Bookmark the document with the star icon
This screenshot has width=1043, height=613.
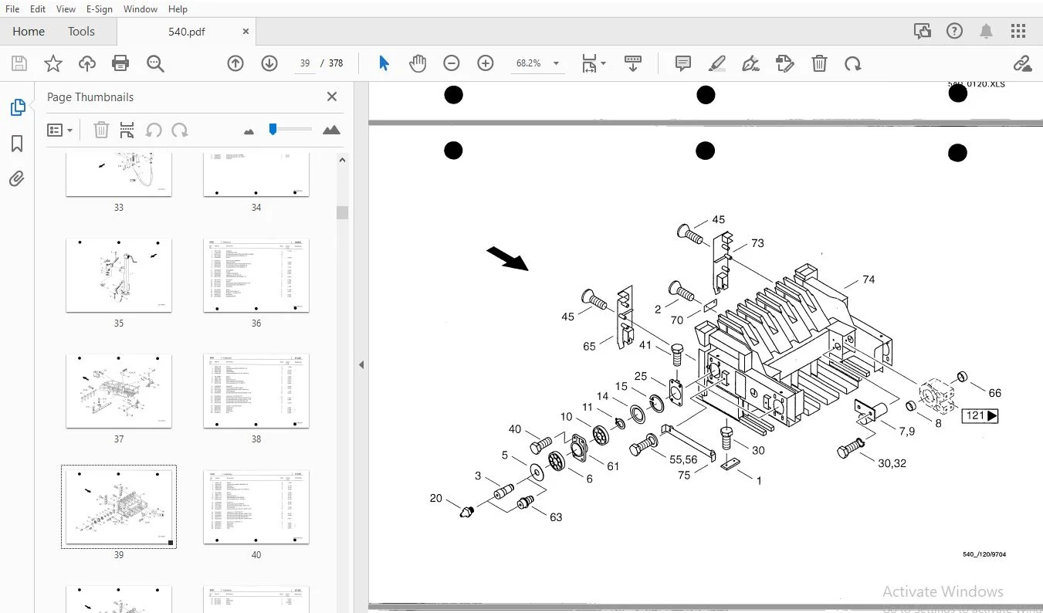click(x=52, y=63)
